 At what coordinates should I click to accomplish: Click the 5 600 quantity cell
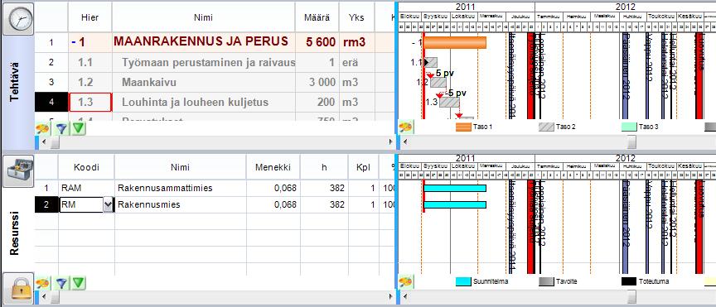[317, 42]
